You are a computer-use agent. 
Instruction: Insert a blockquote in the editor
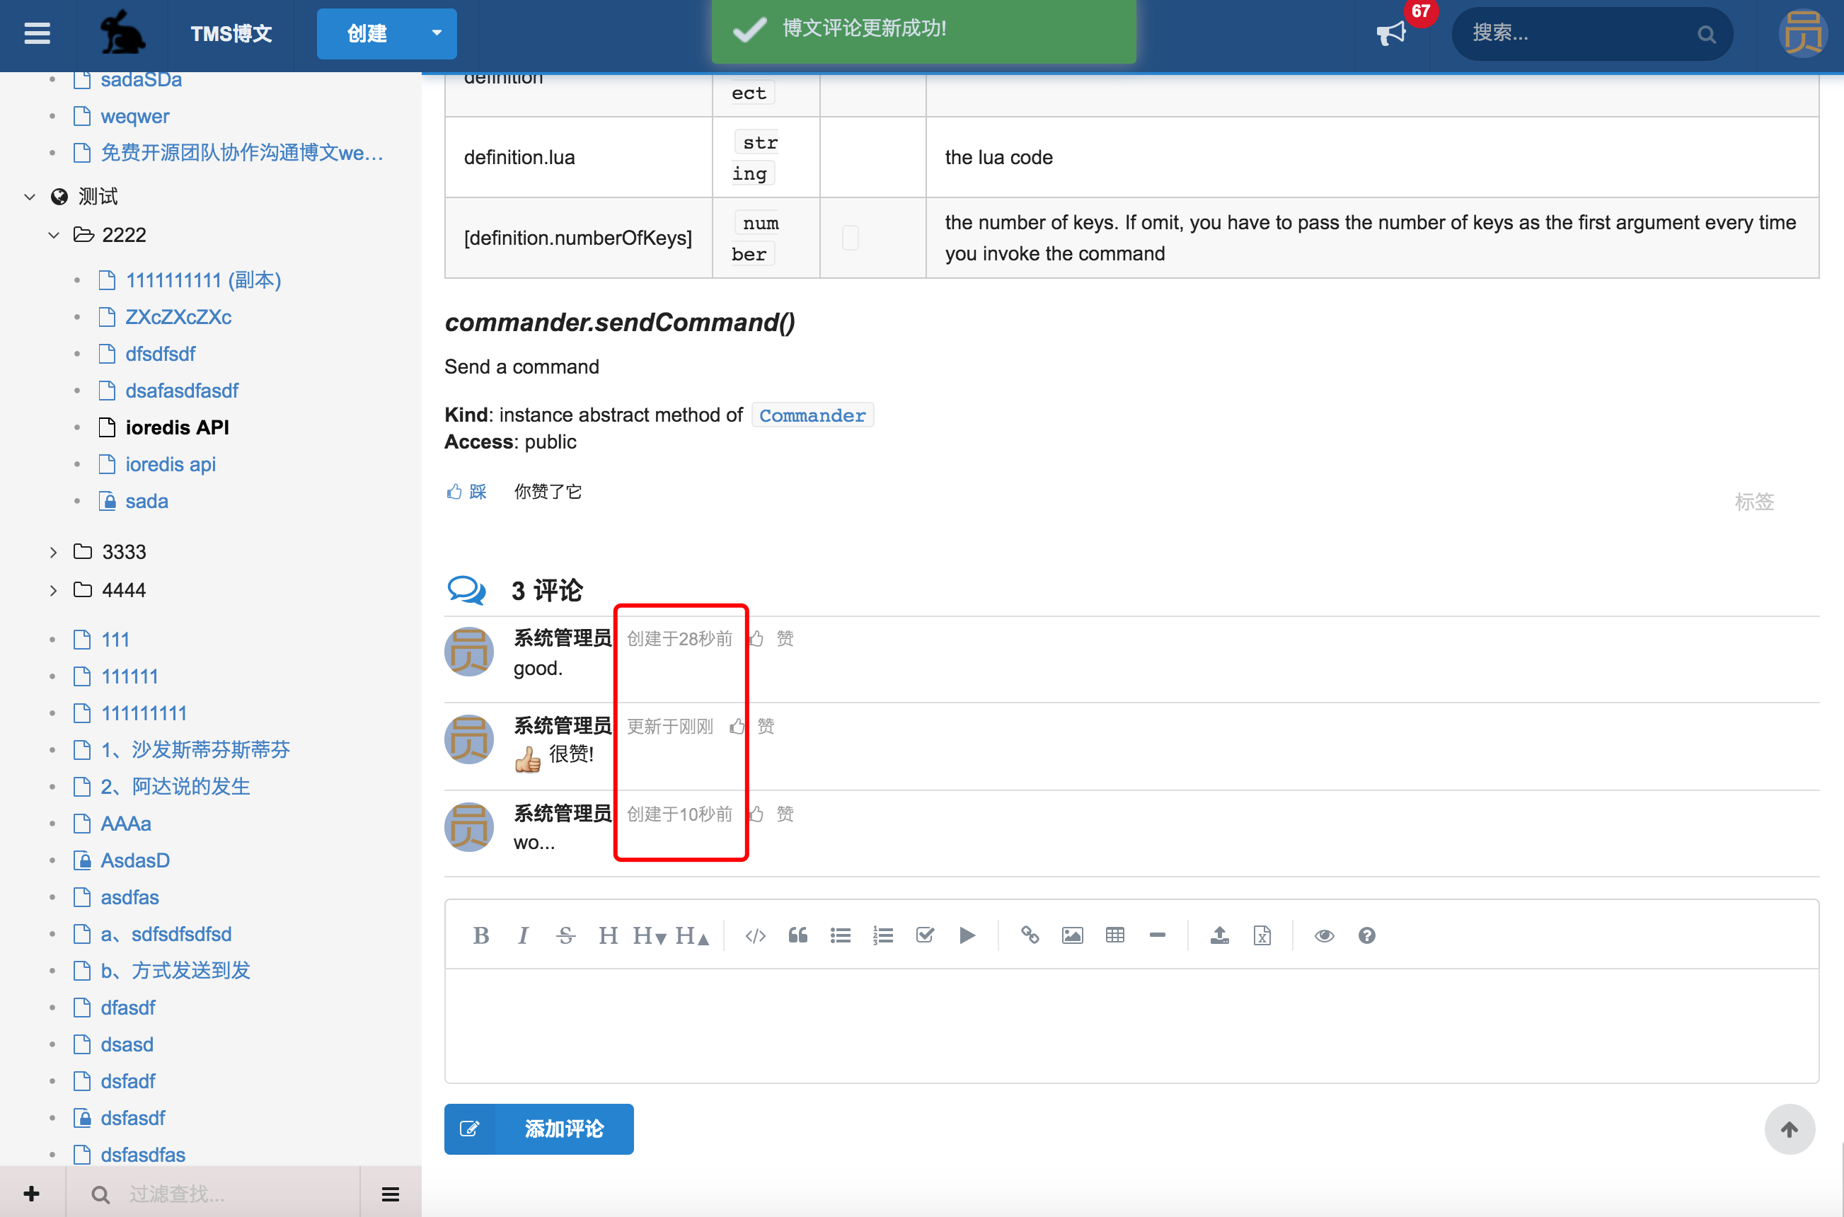click(x=798, y=935)
